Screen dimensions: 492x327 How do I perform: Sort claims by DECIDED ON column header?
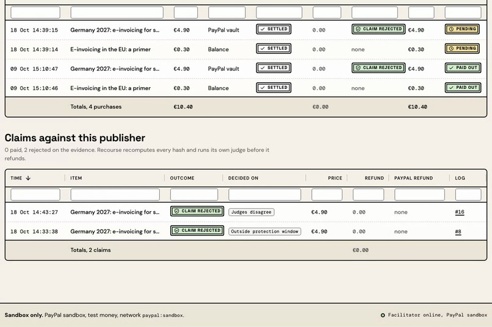click(243, 178)
